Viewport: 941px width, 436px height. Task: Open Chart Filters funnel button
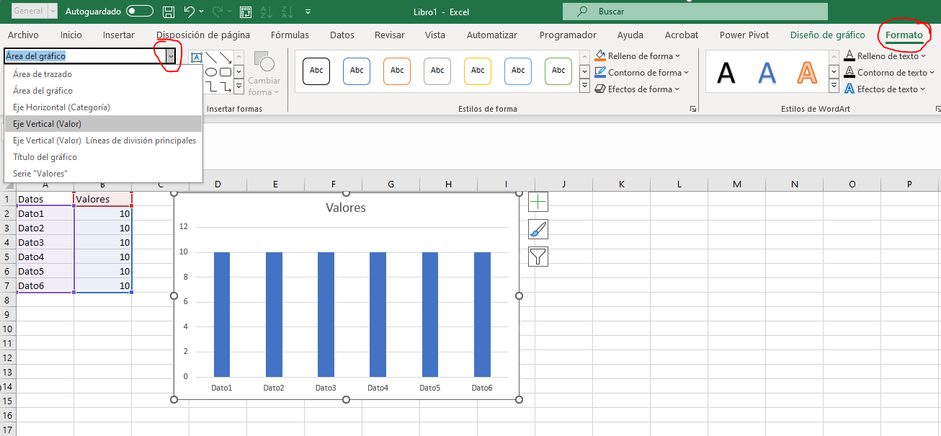click(538, 256)
